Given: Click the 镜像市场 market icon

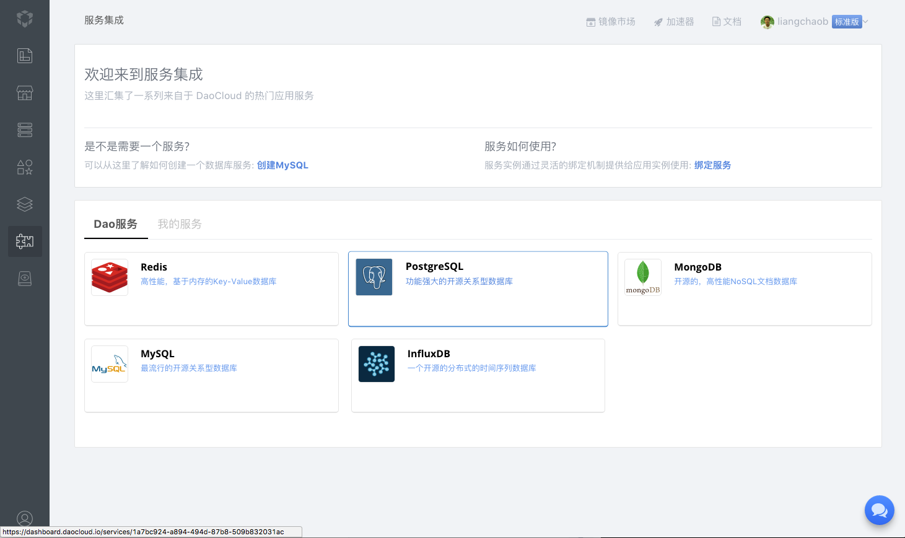Looking at the screenshot, I should [591, 22].
